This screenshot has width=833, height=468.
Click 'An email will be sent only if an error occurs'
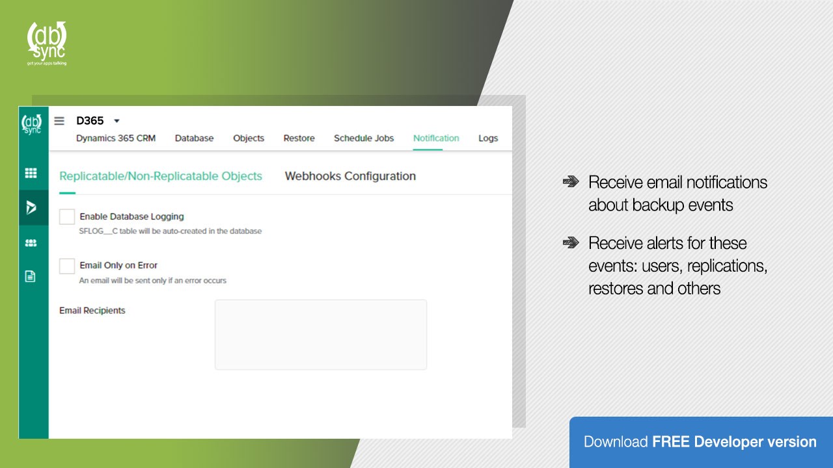[153, 281]
